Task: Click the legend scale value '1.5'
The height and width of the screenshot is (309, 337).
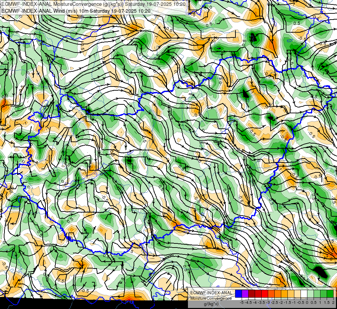Action: [327, 302]
